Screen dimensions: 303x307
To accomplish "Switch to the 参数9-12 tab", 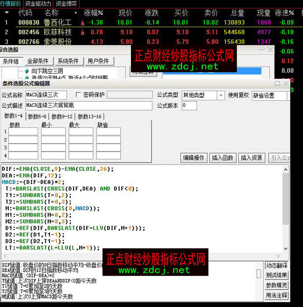I will 62,117.
